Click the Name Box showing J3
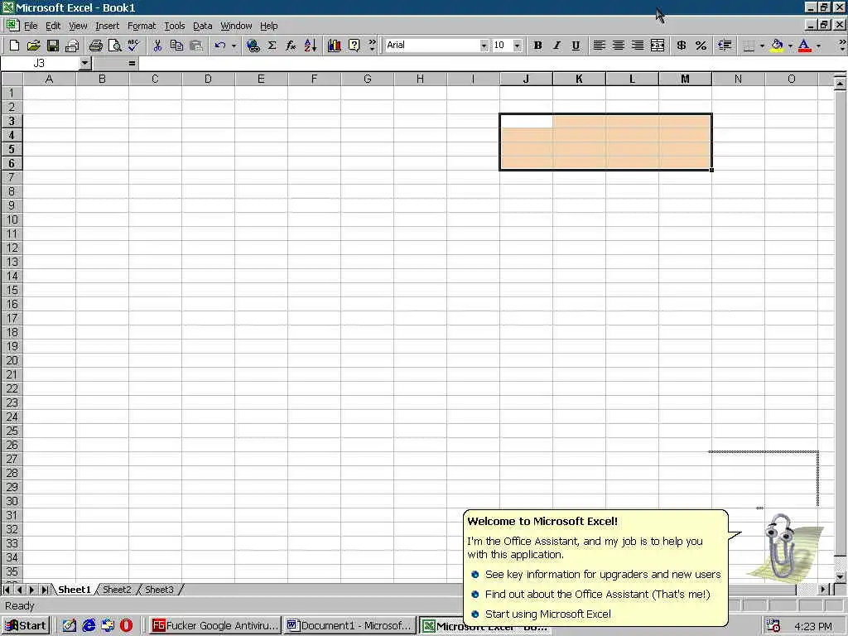 click(40, 63)
